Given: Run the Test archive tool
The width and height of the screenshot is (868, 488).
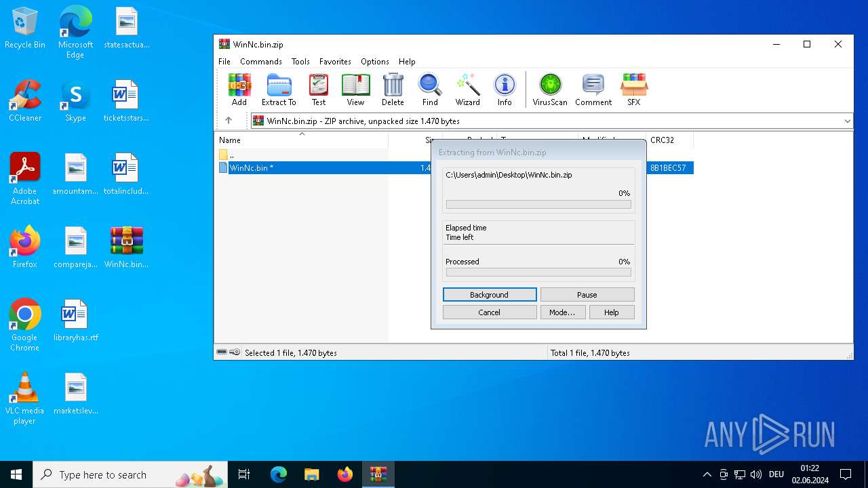Looking at the screenshot, I should point(319,90).
